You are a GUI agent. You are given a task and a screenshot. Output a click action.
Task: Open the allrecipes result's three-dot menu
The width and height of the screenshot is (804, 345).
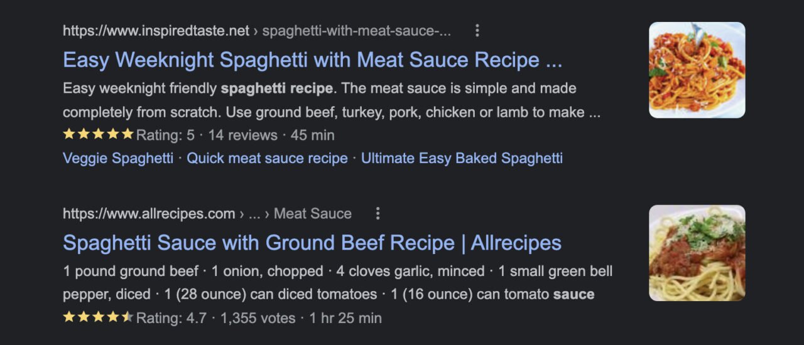coord(378,214)
